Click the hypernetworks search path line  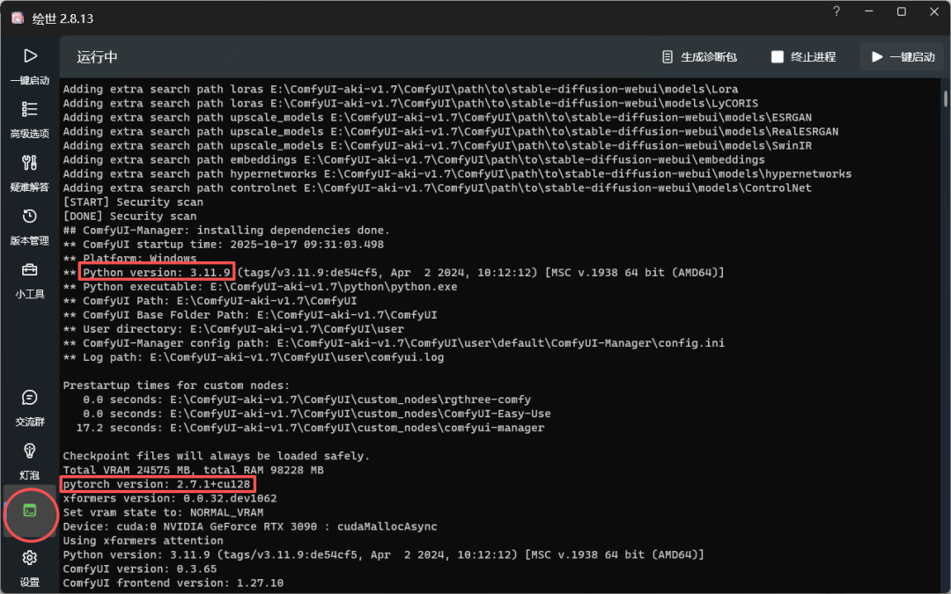(x=457, y=174)
